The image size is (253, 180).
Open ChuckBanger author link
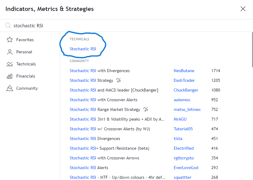tap(186, 90)
